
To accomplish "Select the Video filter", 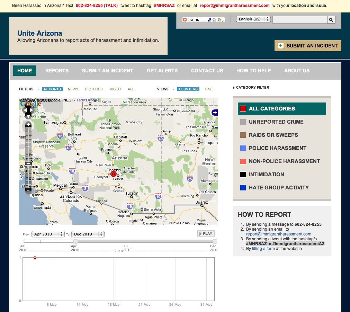I will coord(115,89).
